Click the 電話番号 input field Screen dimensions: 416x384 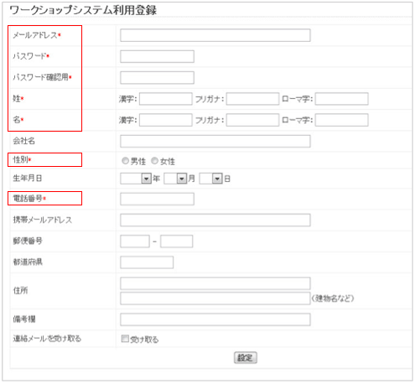tap(157, 199)
